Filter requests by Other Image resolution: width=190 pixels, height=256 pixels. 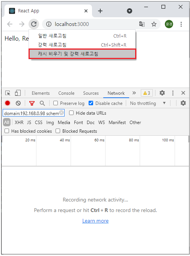135,123
